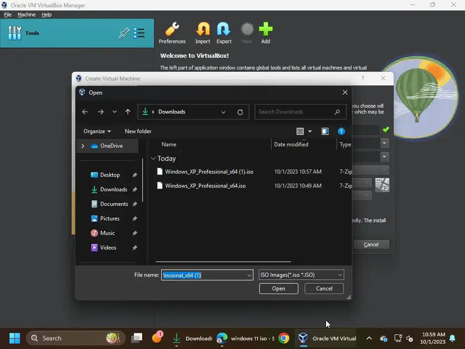The height and width of the screenshot is (349, 465).
Task: Open the Windows Start menu
Action: tap(15, 338)
